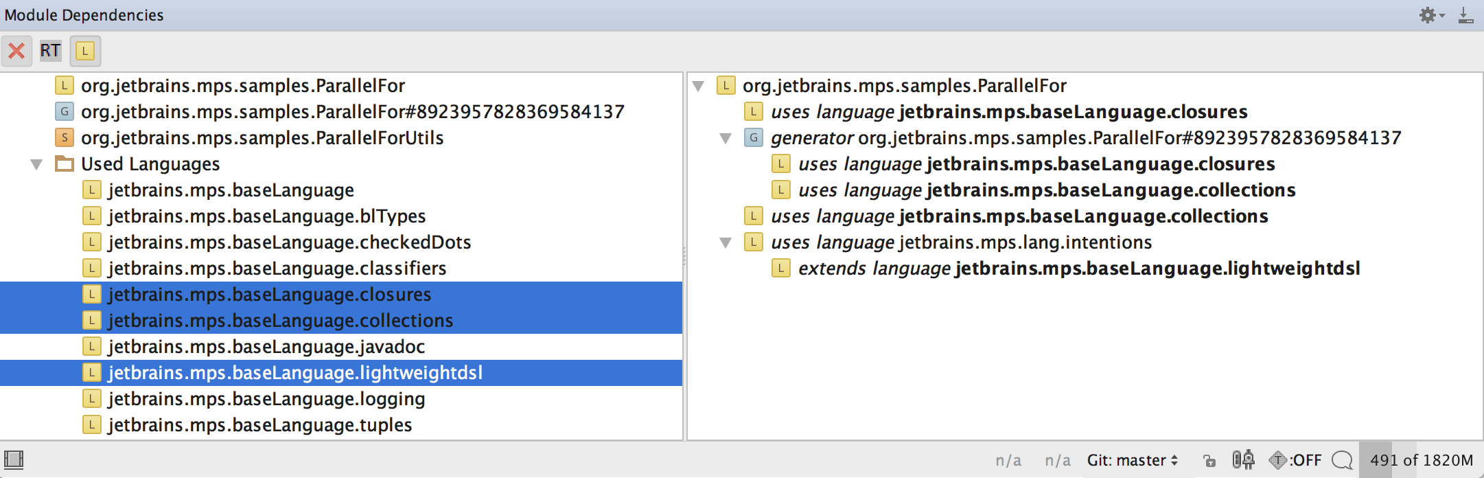This screenshot has width=1484, height=478.
Task: Open the Git: master branch dropdown
Action: [1132, 460]
